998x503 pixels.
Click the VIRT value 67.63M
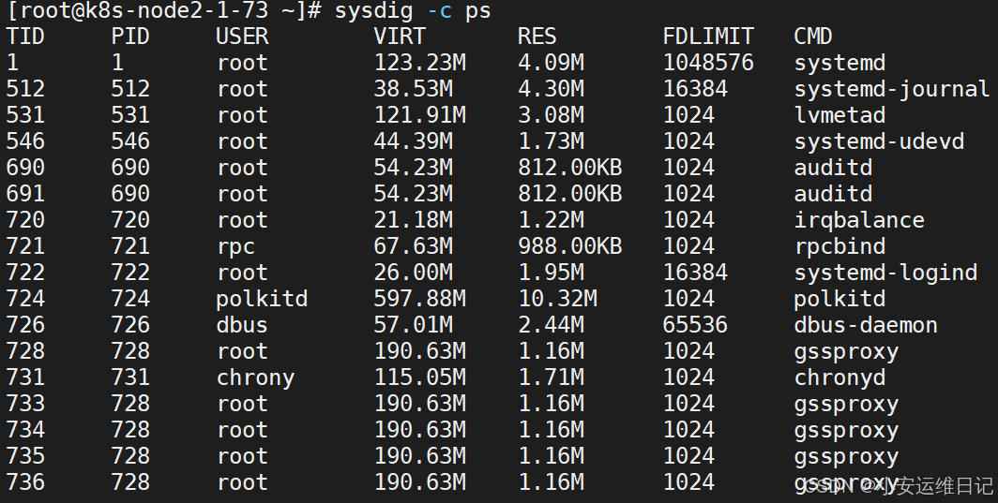pyautogui.click(x=413, y=246)
